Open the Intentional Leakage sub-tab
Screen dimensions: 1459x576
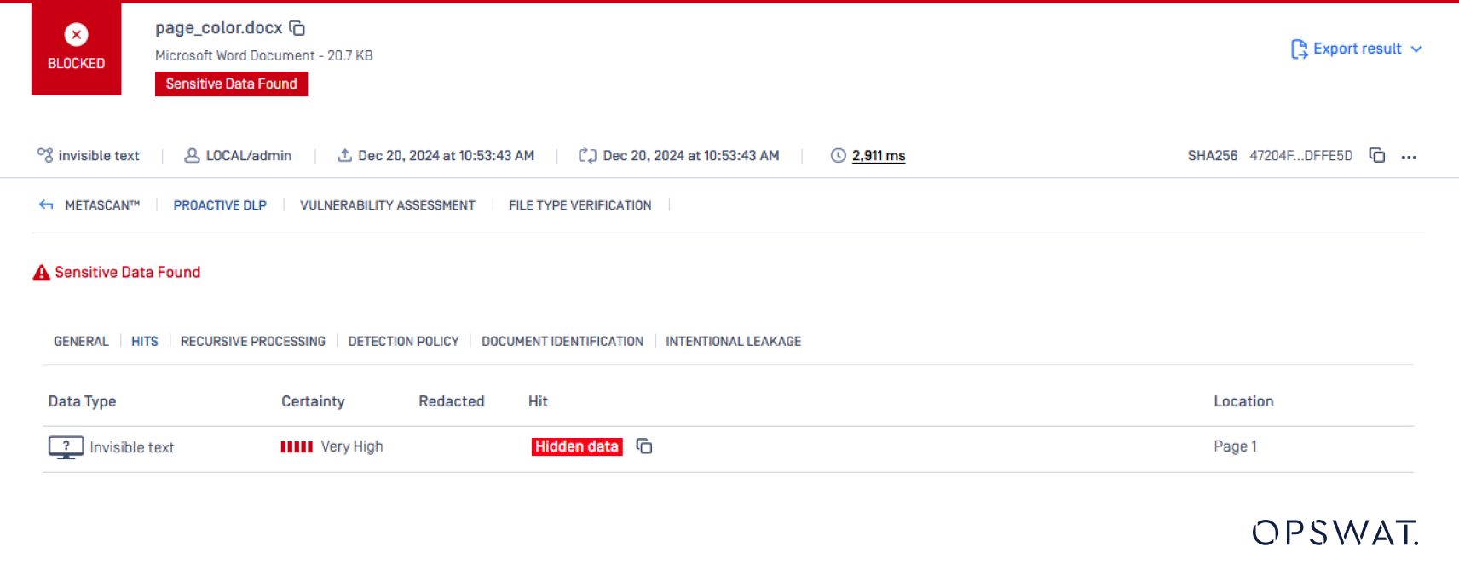click(733, 342)
